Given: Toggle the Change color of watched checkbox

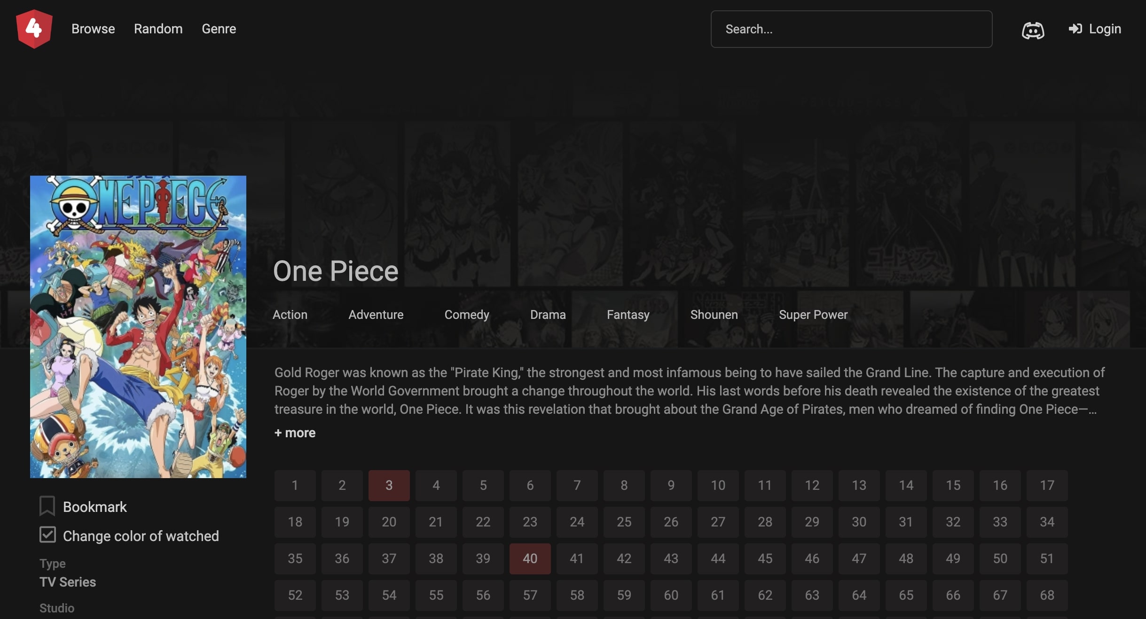Looking at the screenshot, I should pyautogui.click(x=47, y=534).
